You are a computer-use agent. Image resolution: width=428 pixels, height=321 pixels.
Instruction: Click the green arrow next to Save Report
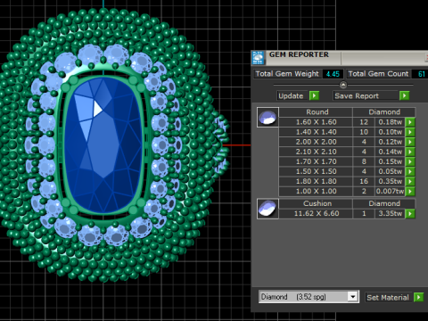click(404, 95)
